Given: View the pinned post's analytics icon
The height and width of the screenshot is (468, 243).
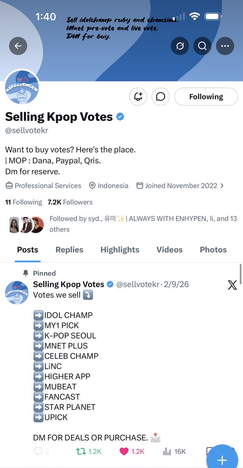Looking at the screenshot, I should pos(167,451).
